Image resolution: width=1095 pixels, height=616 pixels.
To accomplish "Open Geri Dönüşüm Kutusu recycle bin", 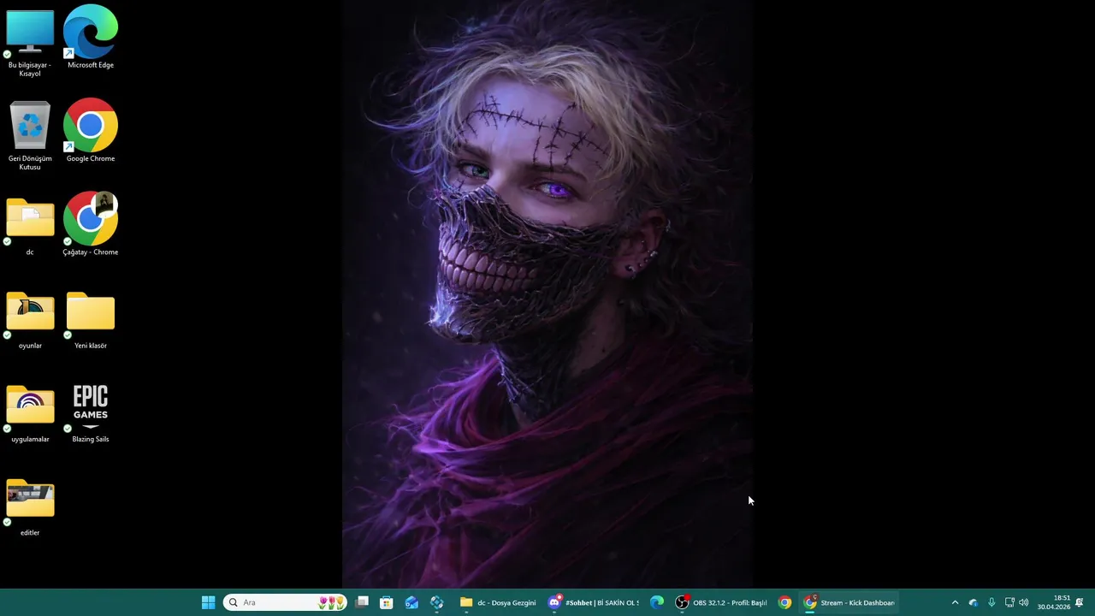I will point(30,135).
